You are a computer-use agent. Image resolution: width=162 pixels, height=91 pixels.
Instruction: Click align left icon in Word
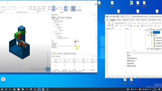(142, 26)
